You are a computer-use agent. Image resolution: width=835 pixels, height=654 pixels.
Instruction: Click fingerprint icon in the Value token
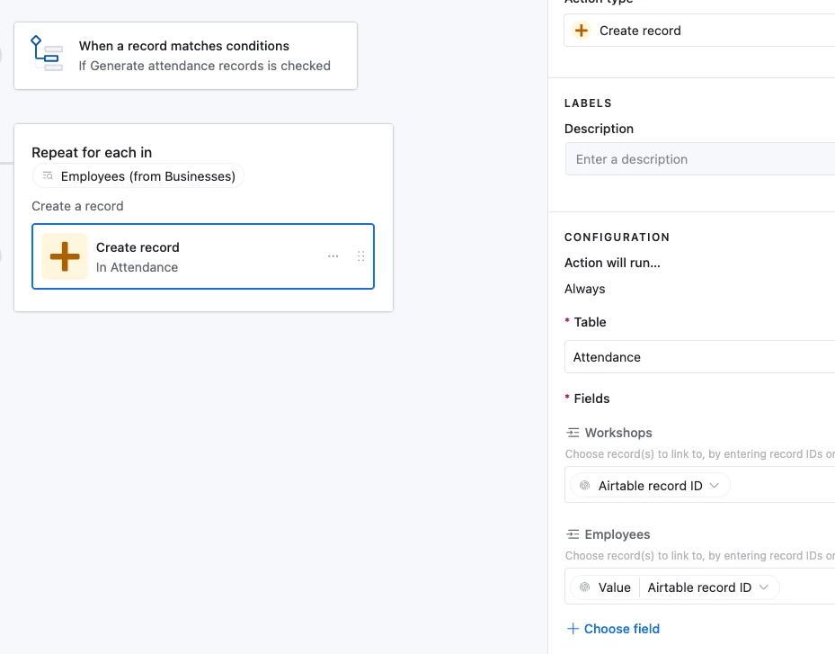(x=584, y=587)
